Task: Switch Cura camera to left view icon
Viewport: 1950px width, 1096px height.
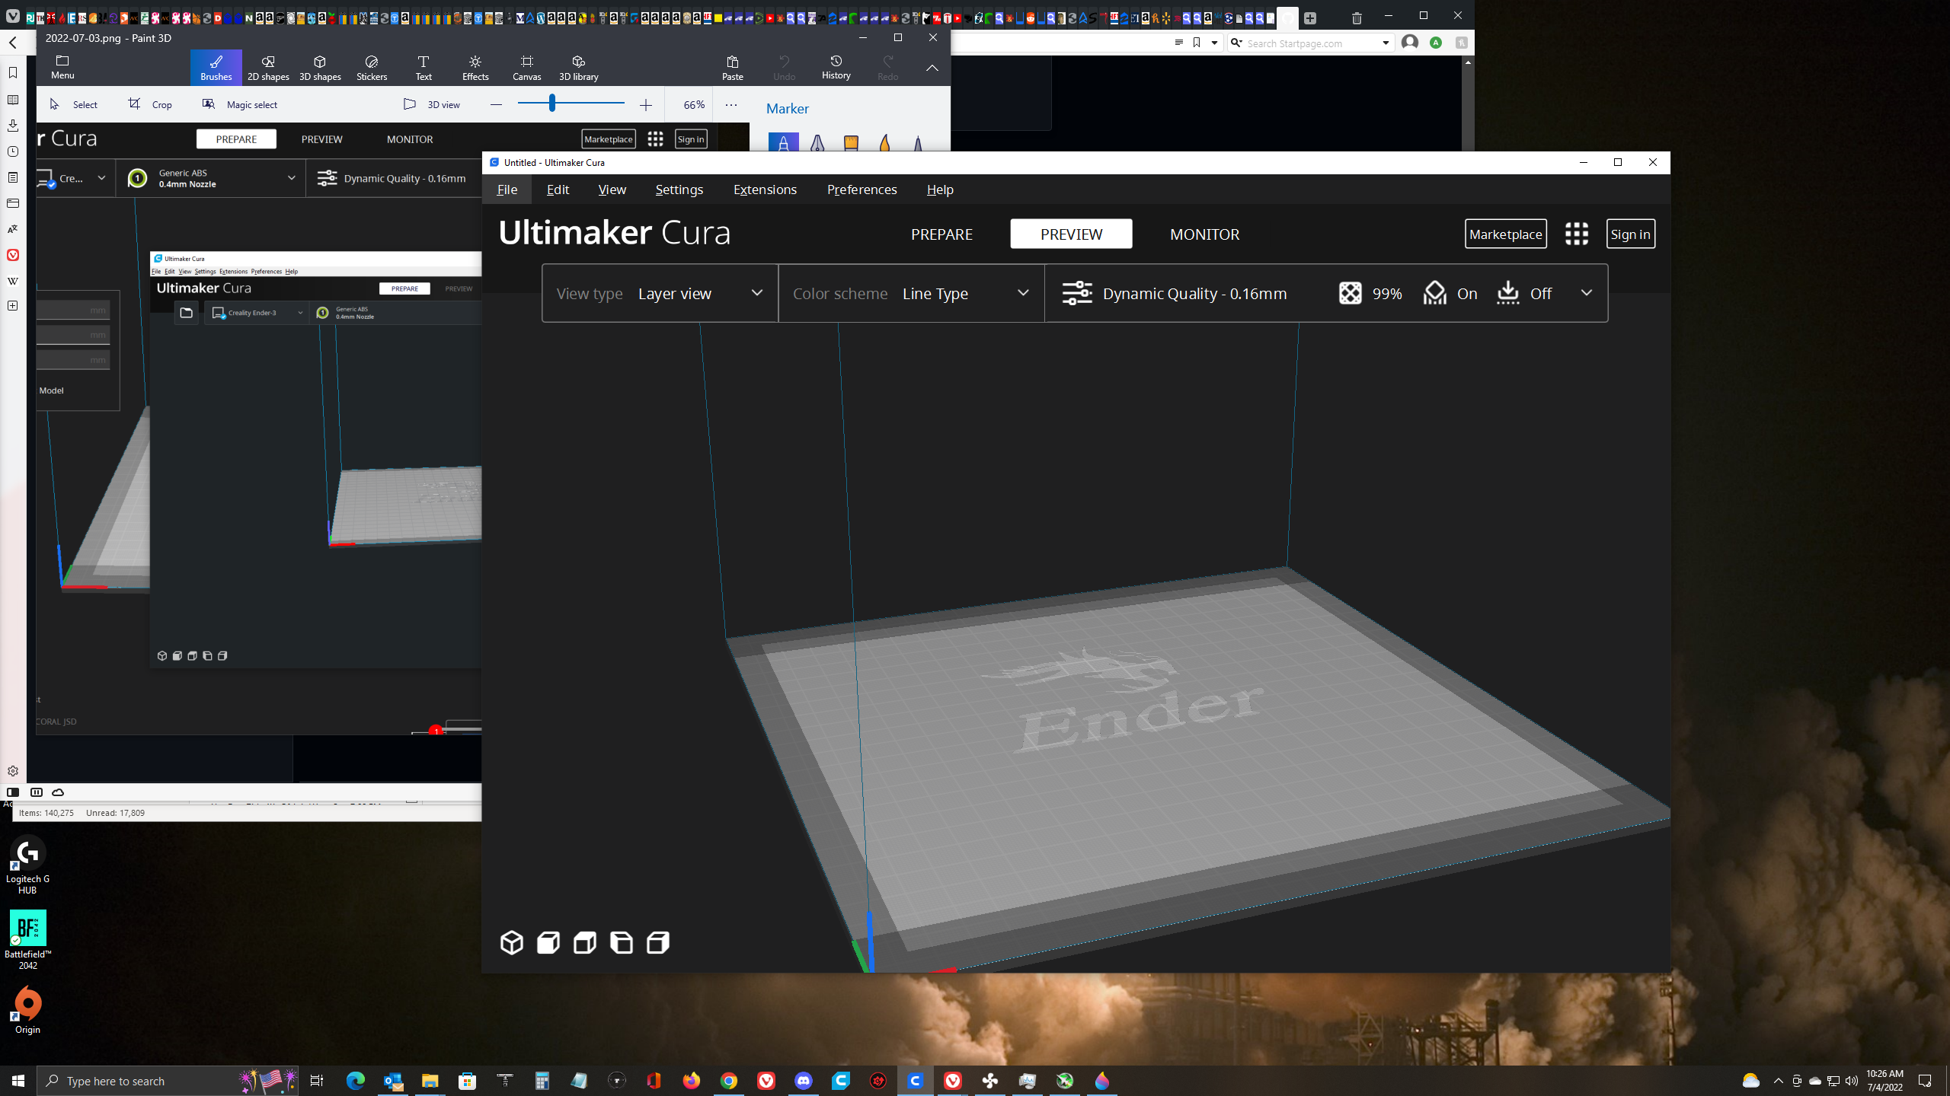Action: [621, 942]
